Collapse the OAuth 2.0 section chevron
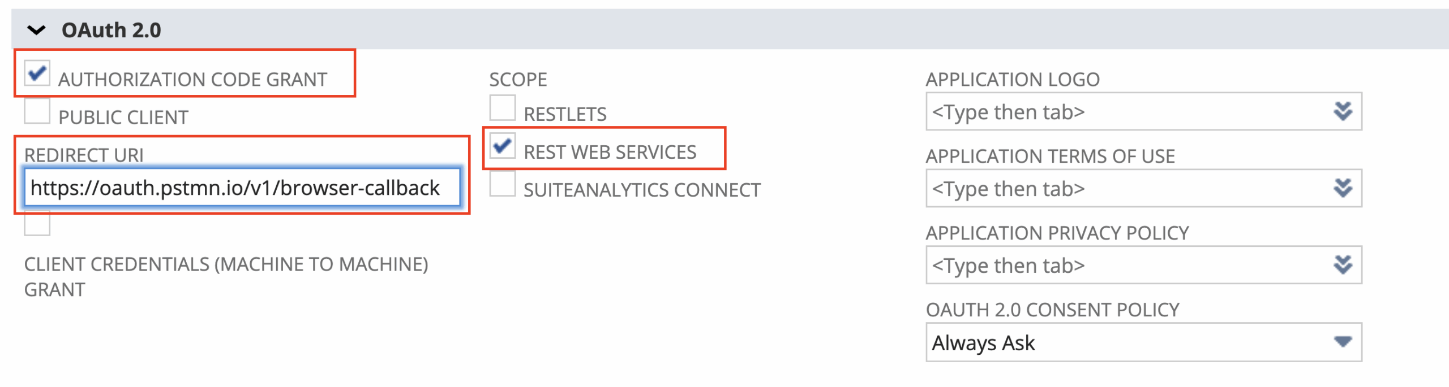 pyautogui.click(x=36, y=31)
